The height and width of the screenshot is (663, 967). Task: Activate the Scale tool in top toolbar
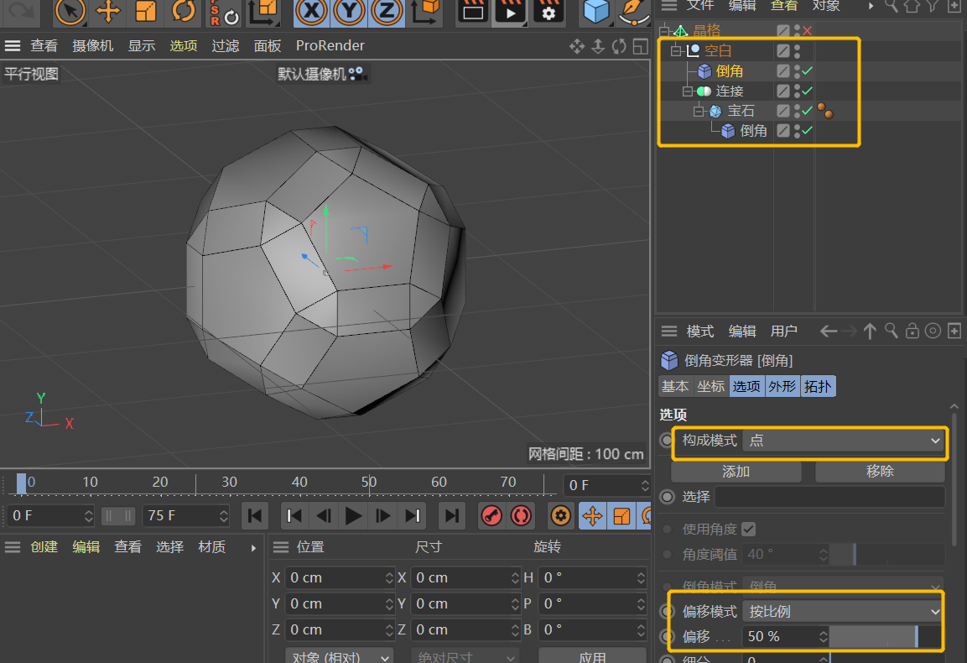point(146,11)
